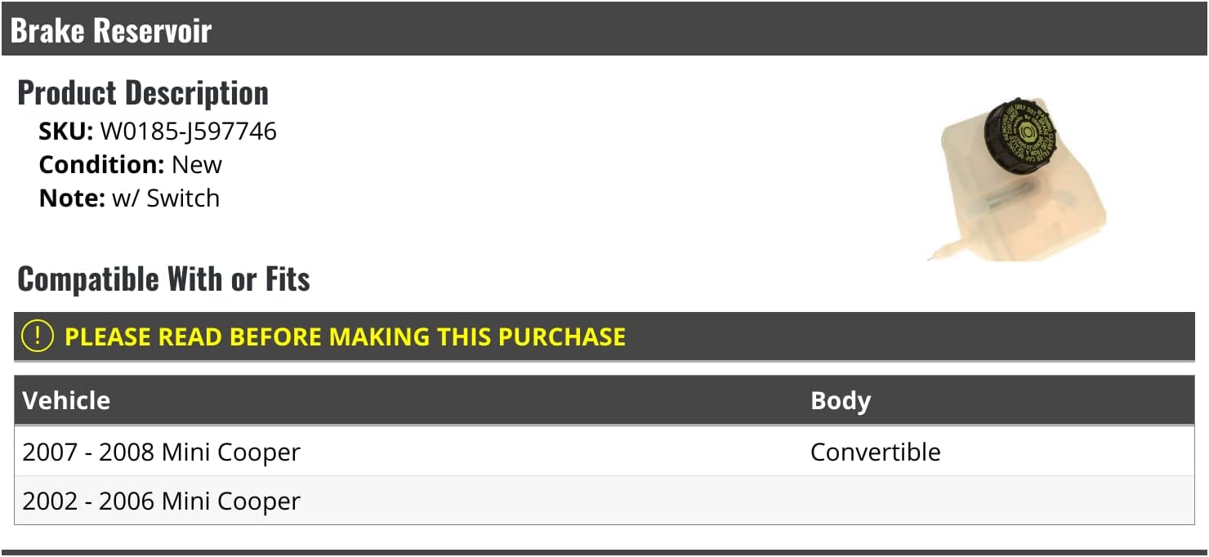Image resolution: width=1209 pixels, height=557 pixels.
Task: Click the PLEASE READ BEFORE MAKING THIS PURCHASE banner
Action: [x=345, y=336]
